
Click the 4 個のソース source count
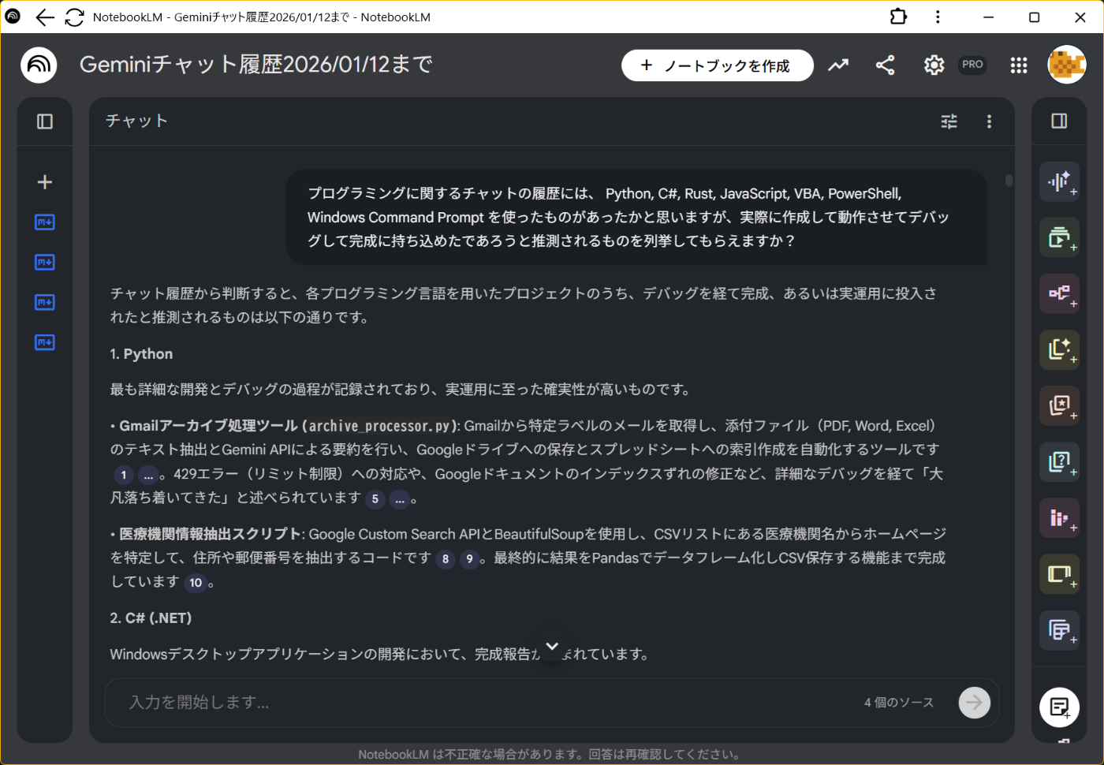pos(899,702)
